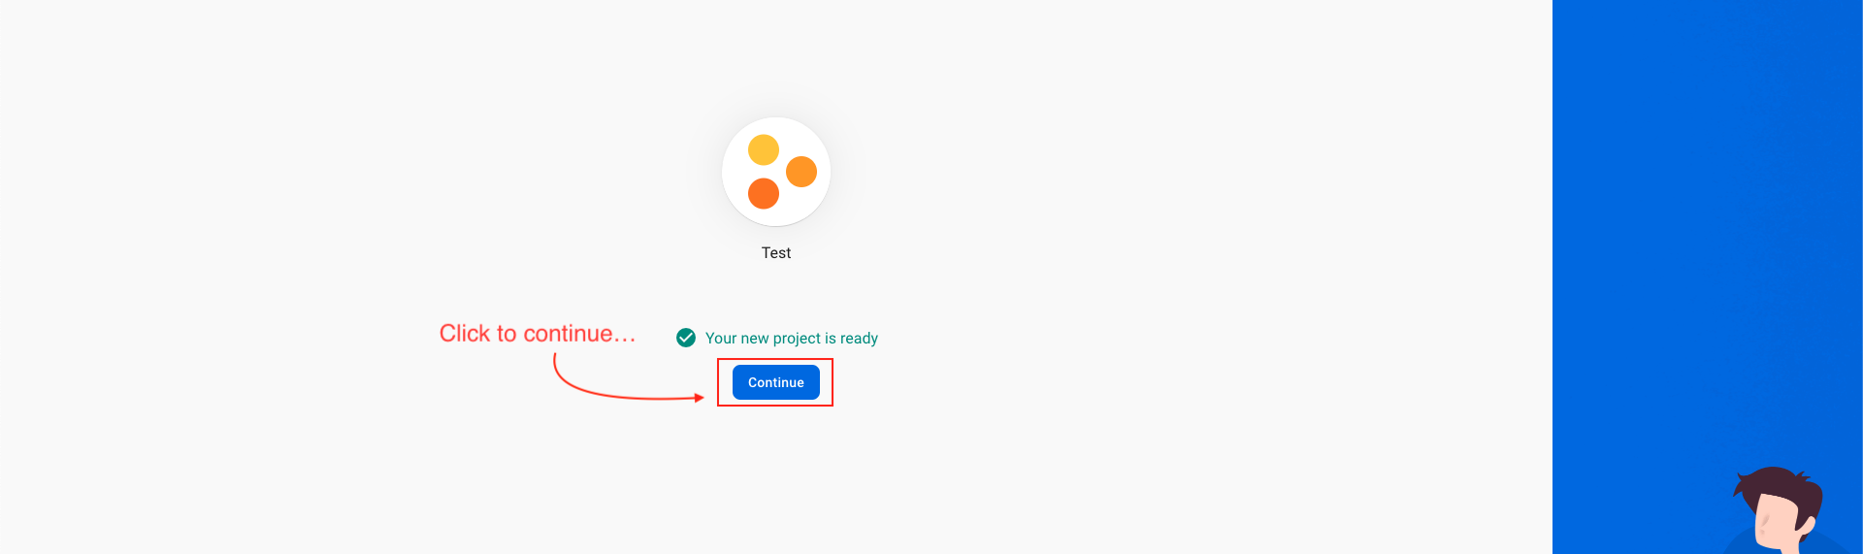Click the word "ready" in the status message

coord(859,338)
